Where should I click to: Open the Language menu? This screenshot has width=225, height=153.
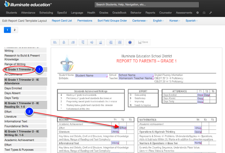[77, 13]
